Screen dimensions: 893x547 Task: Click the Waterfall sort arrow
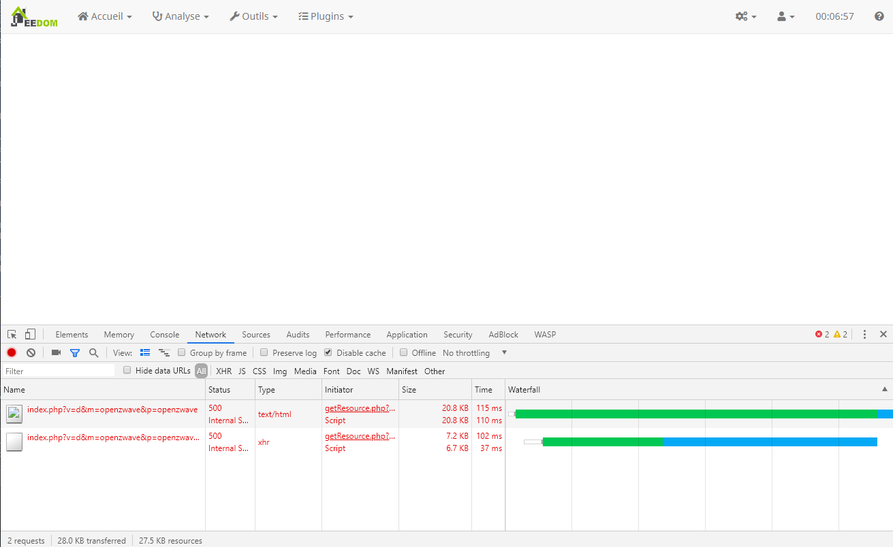[885, 389]
